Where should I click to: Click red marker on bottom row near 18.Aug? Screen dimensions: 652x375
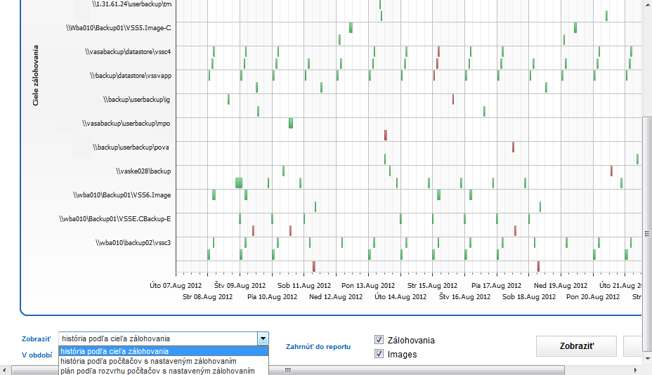(x=538, y=266)
